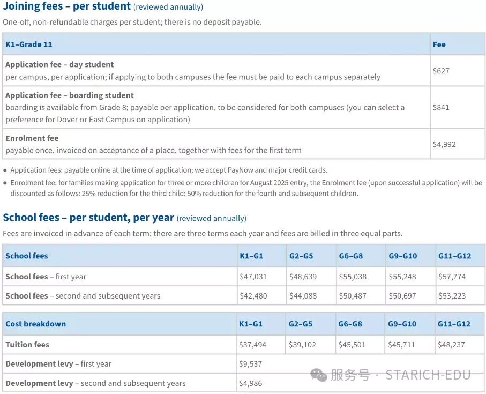Click the $55,038 first year G6–G8 fee
This screenshot has height=394, width=486.
point(353,277)
